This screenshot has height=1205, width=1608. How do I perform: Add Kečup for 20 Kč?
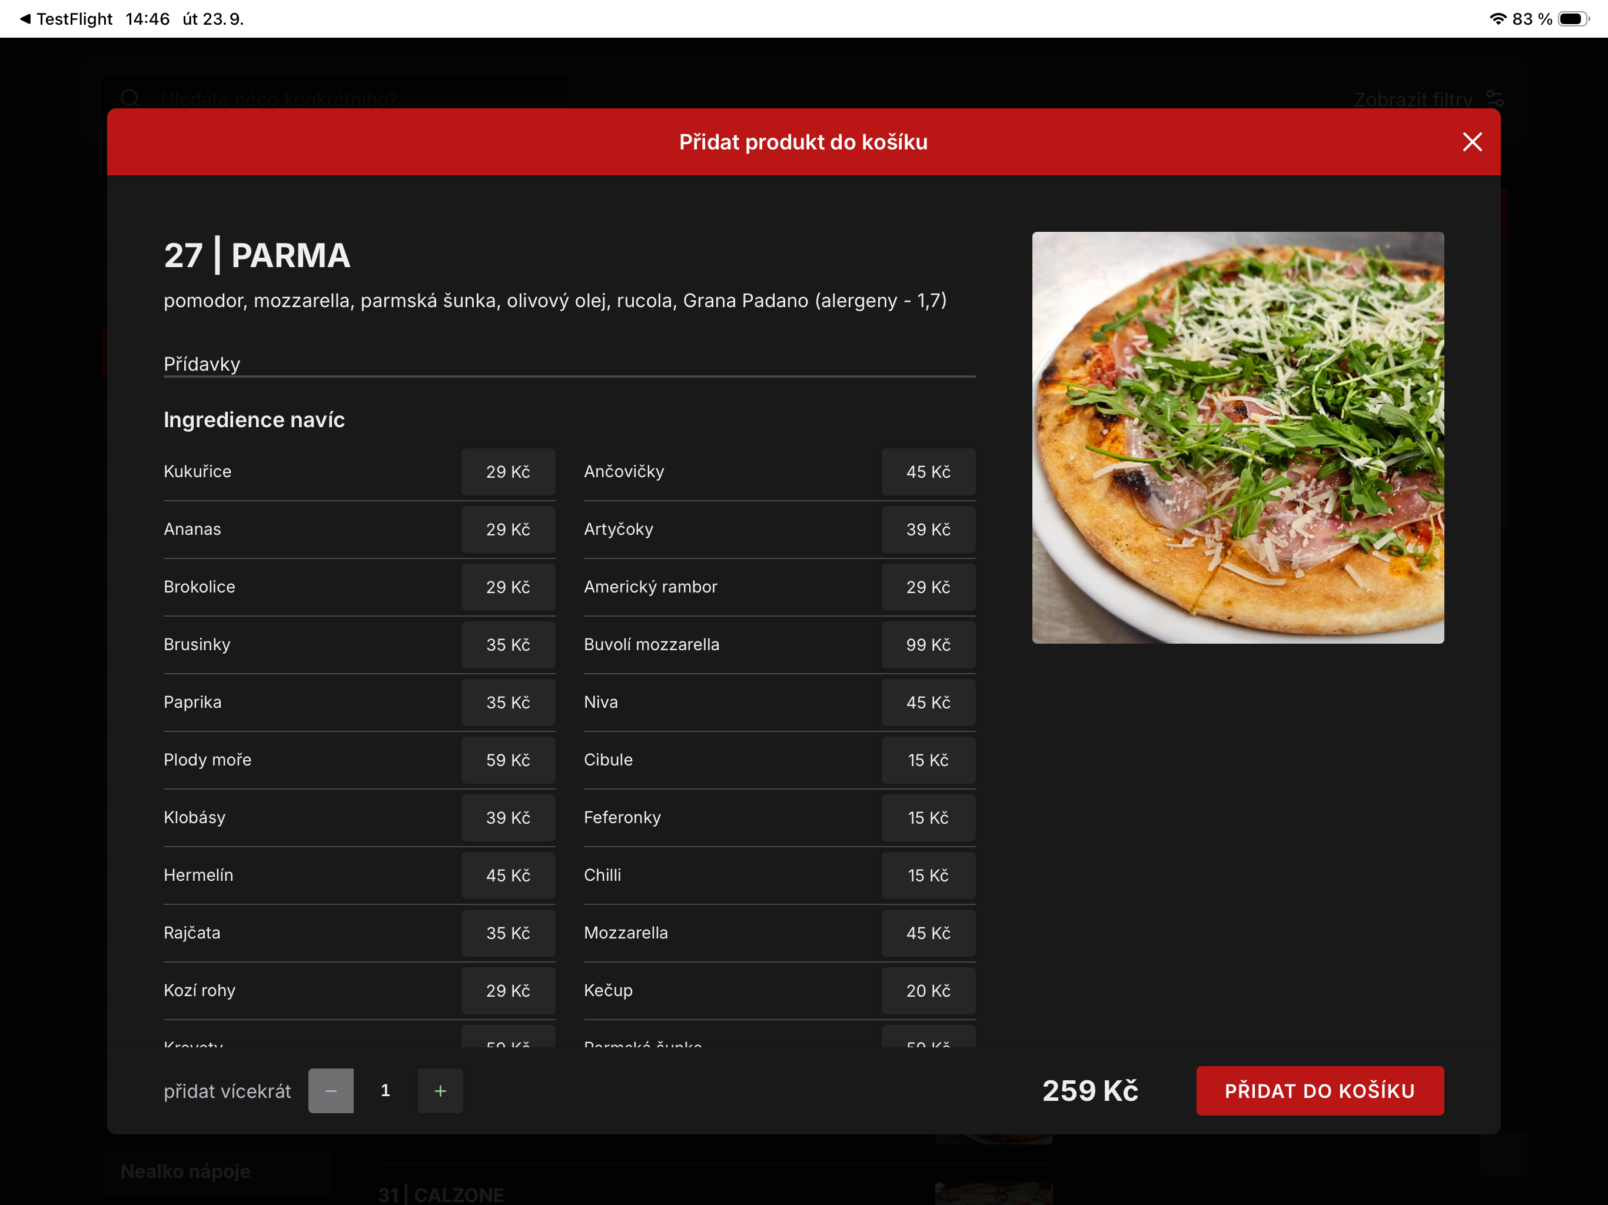(928, 991)
